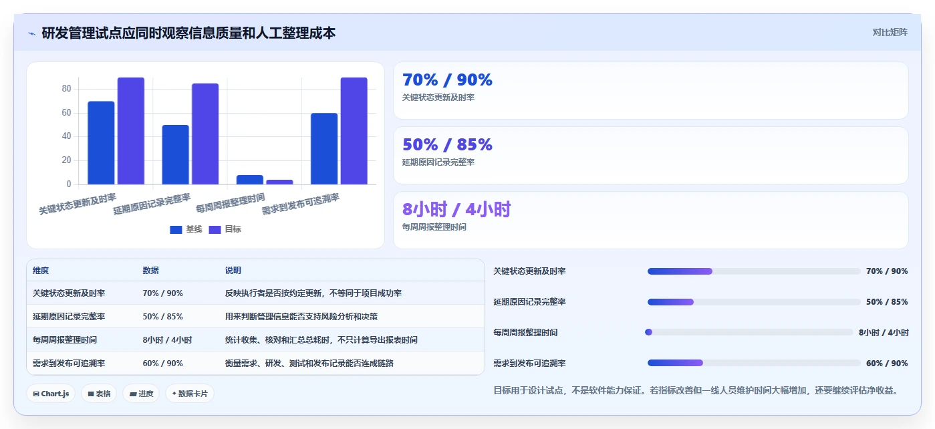Click the 进度 tag chip
Screen dimensions: 935x429
140,394
